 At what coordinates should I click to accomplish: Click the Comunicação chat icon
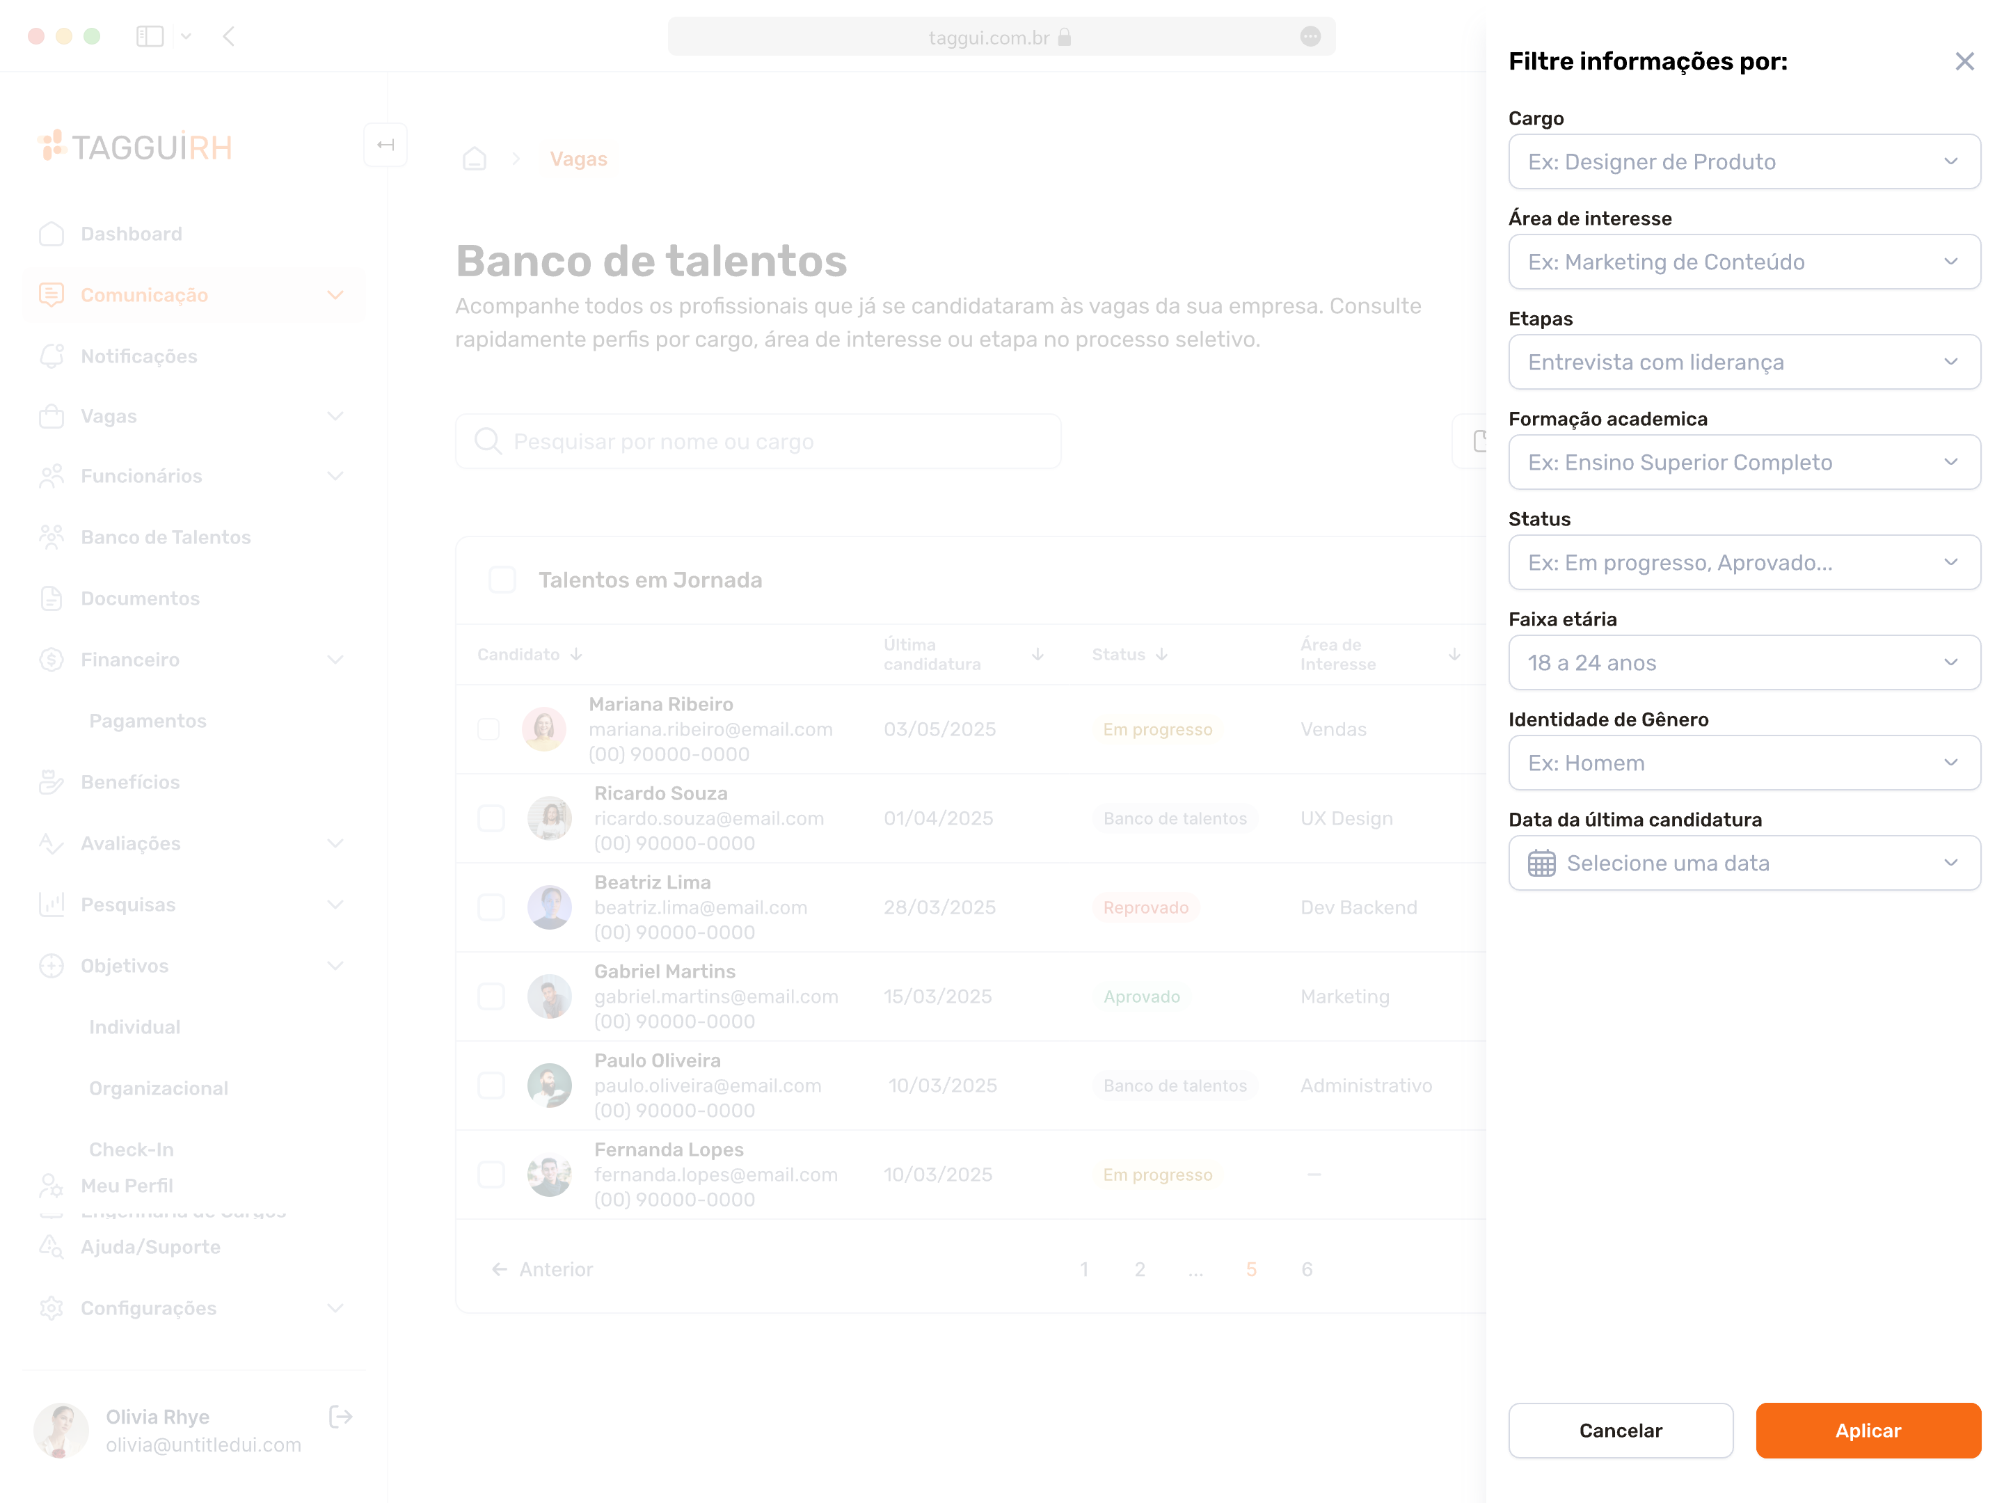tap(51, 294)
